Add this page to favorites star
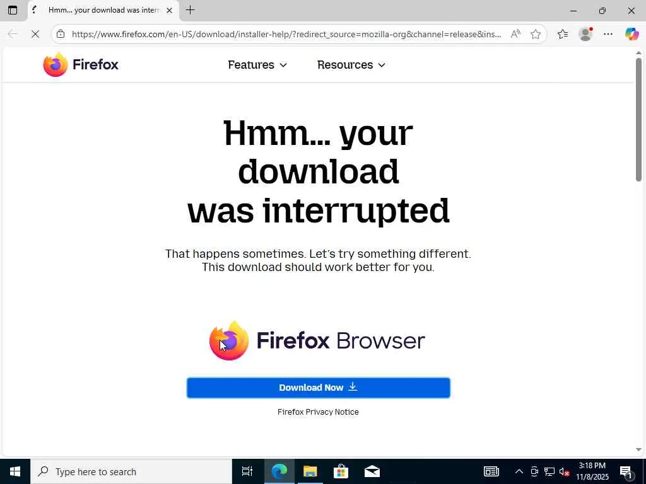Viewport: 646px width, 484px height. pos(535,34)
